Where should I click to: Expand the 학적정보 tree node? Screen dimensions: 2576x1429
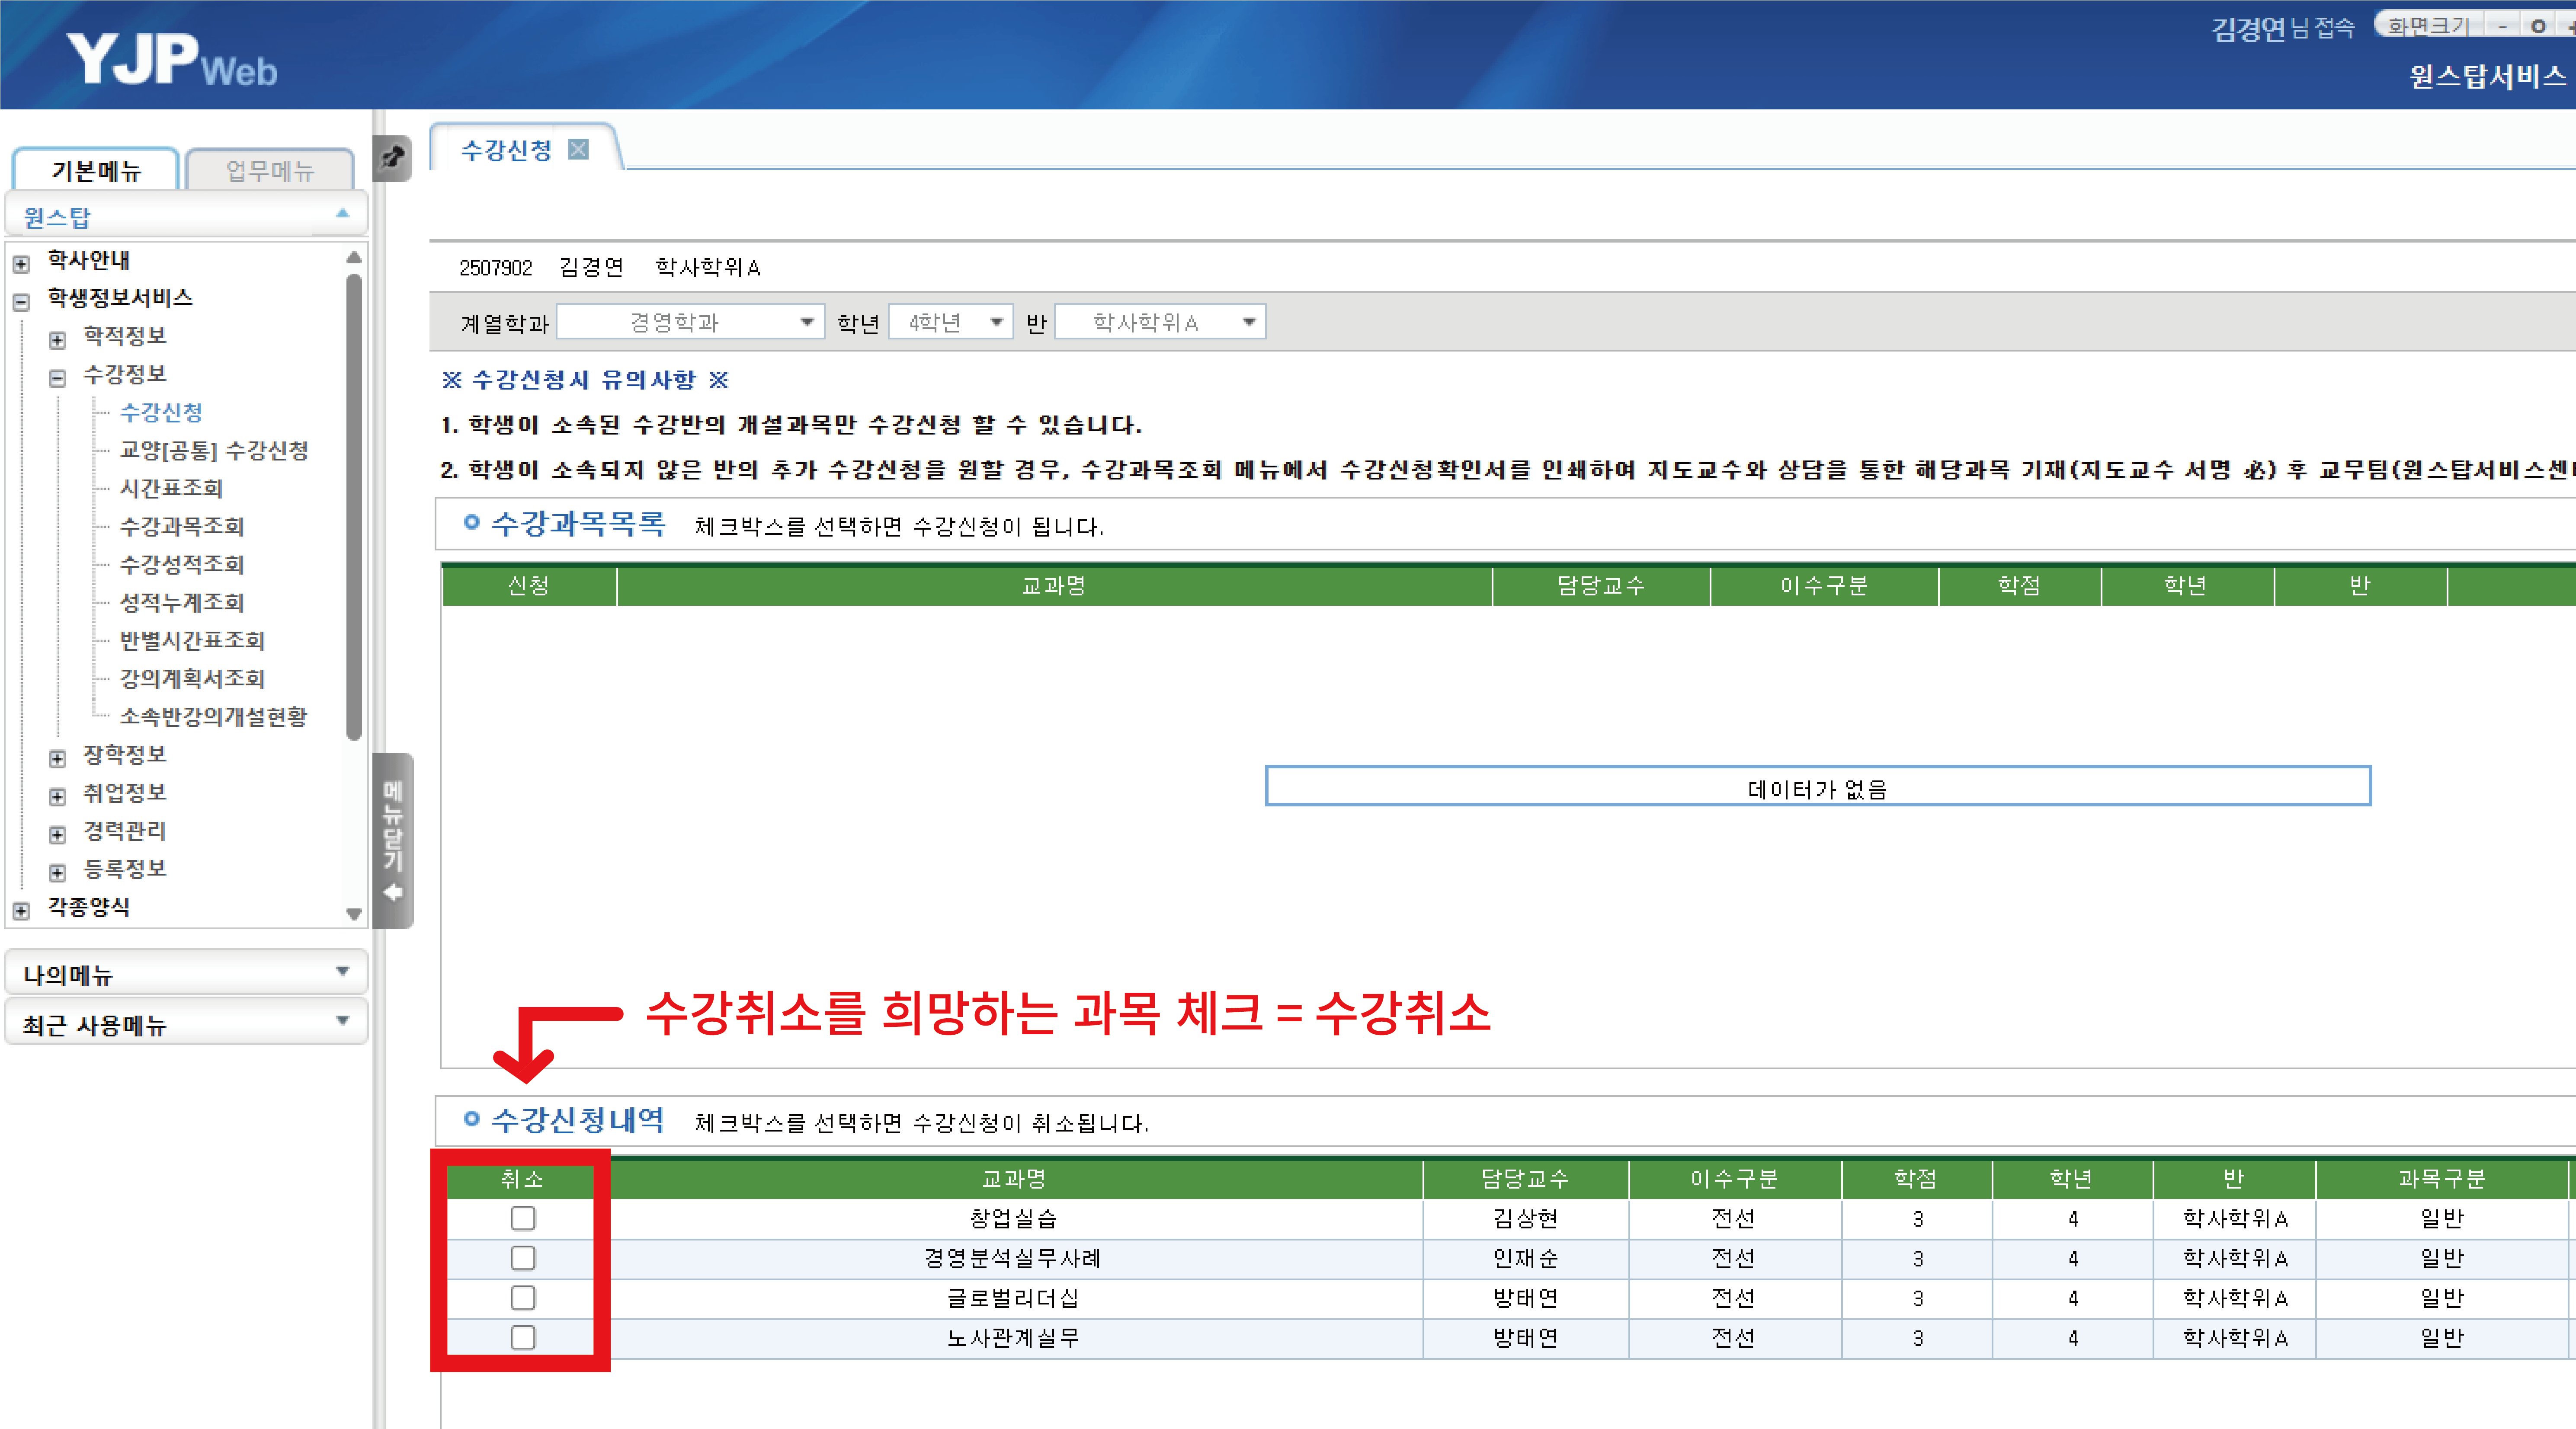pyautogui.click(x=57, y=340)
